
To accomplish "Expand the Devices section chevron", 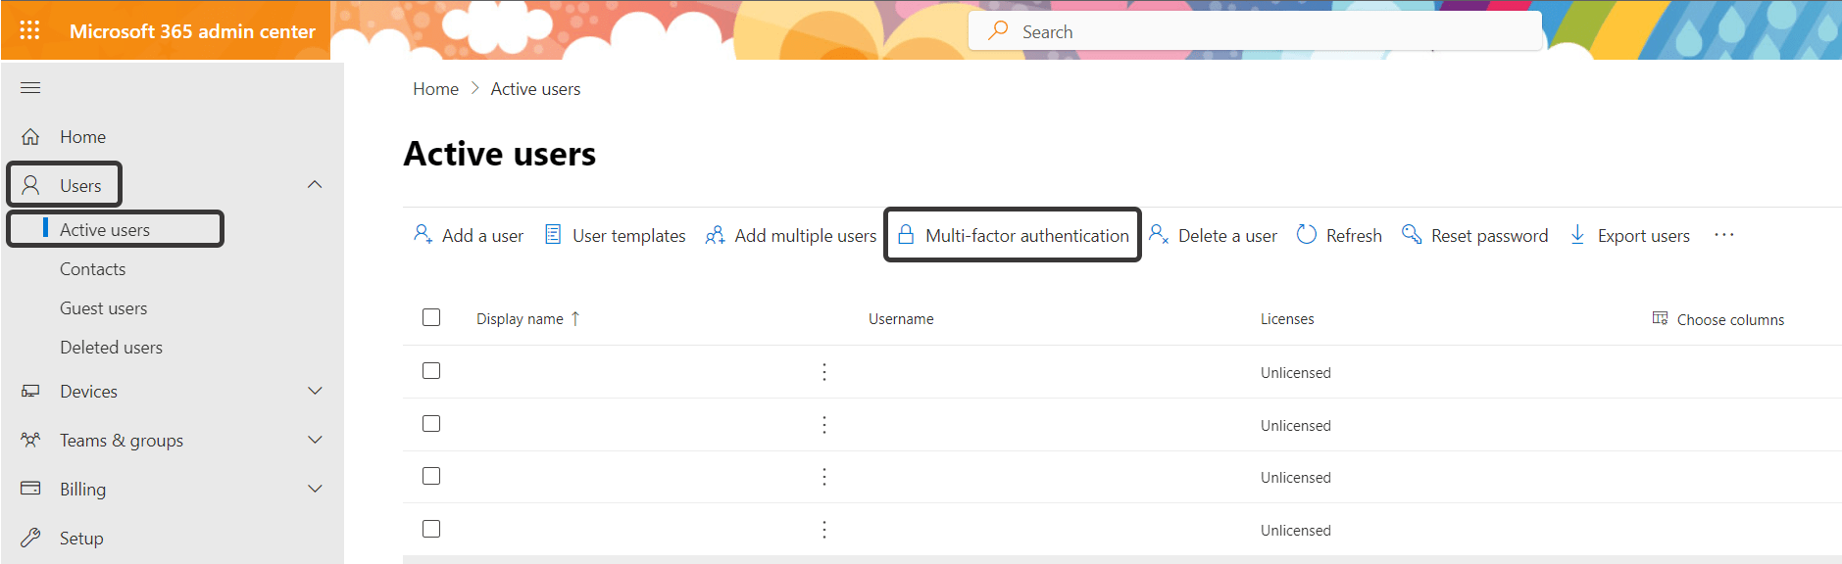I will (315, 391).
